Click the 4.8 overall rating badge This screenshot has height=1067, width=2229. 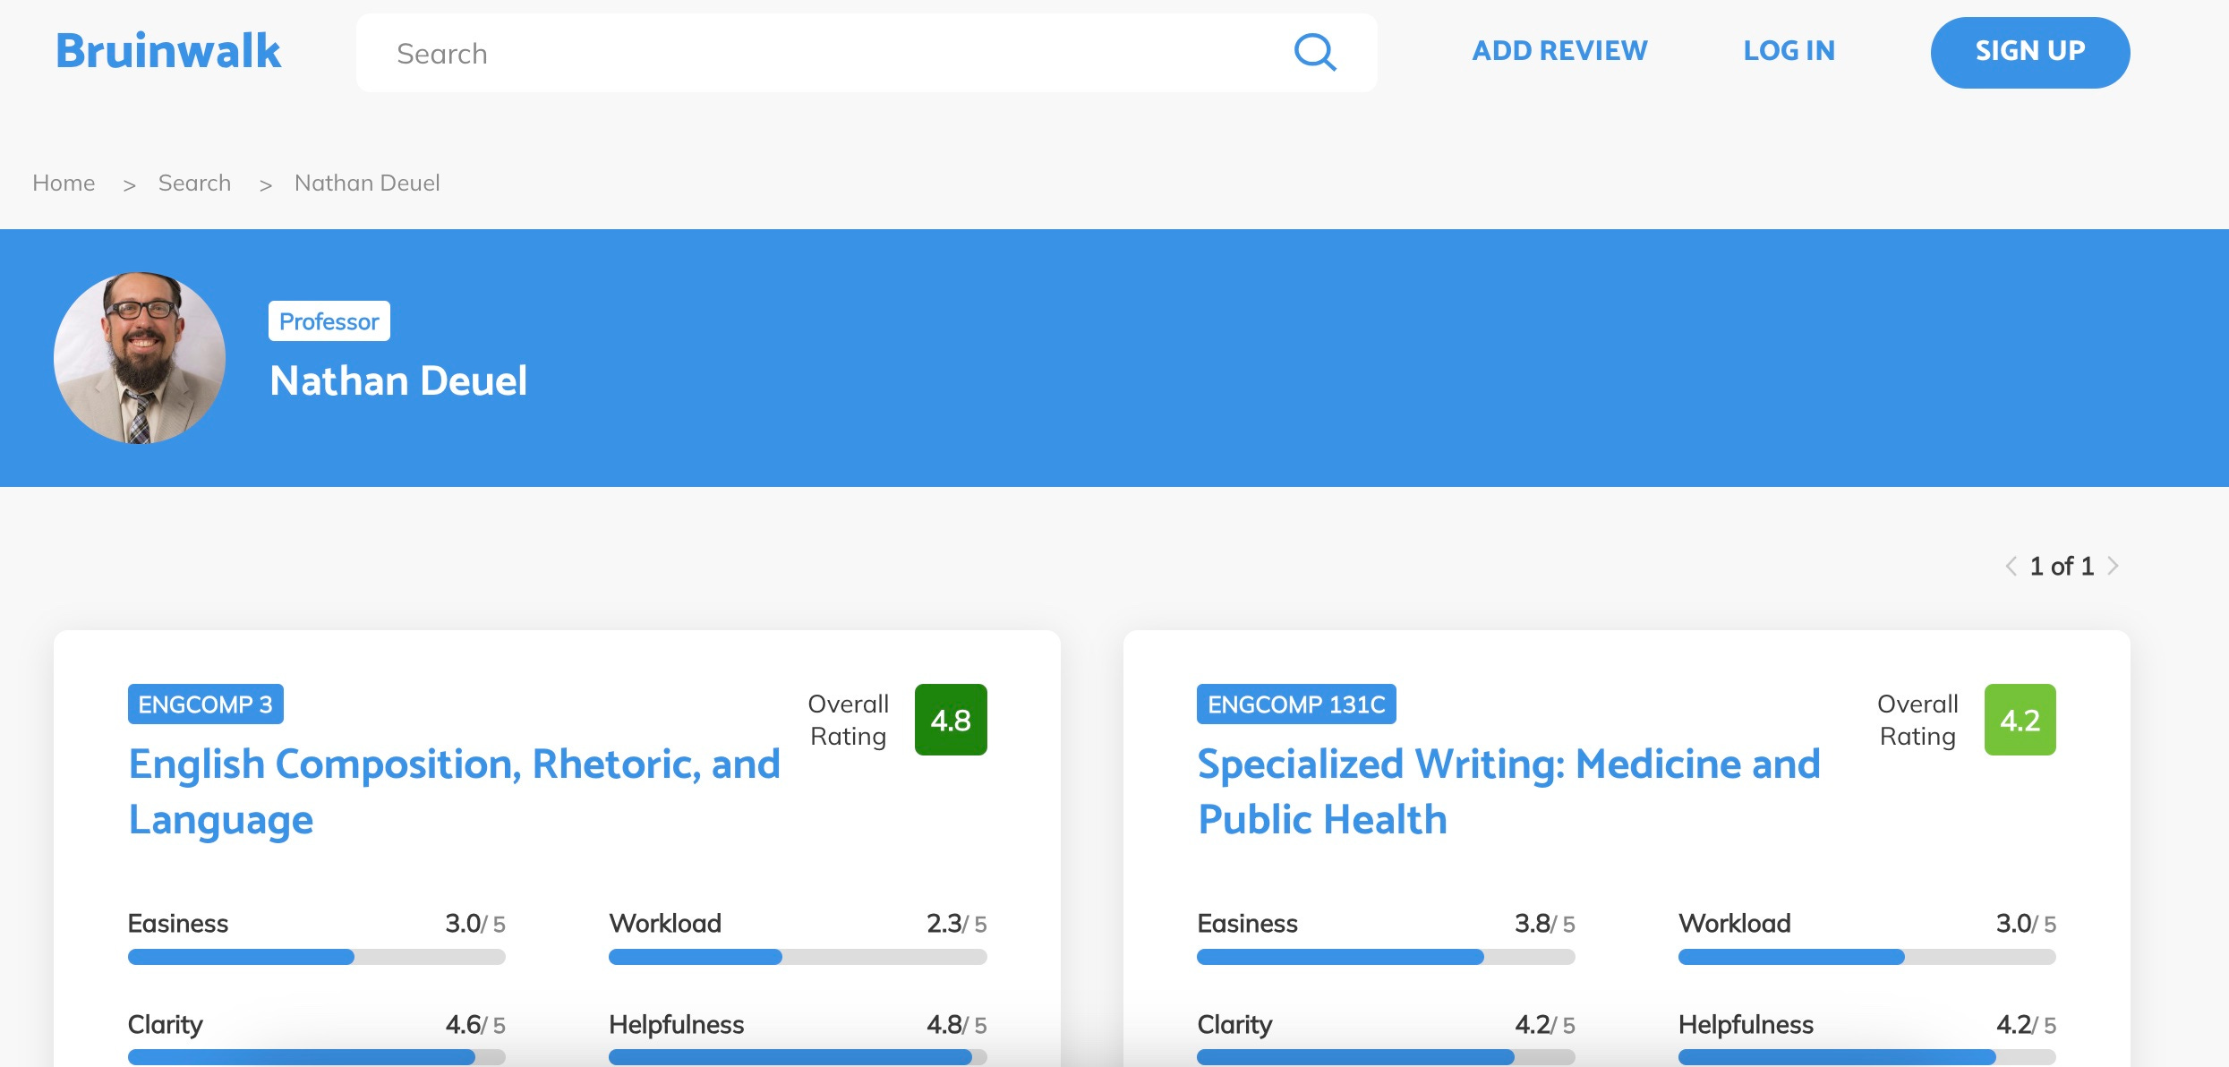click(x=951, y=720)
